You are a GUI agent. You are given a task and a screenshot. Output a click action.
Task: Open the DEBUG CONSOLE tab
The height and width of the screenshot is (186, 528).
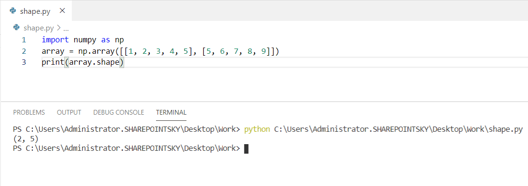tap(118, 112)
